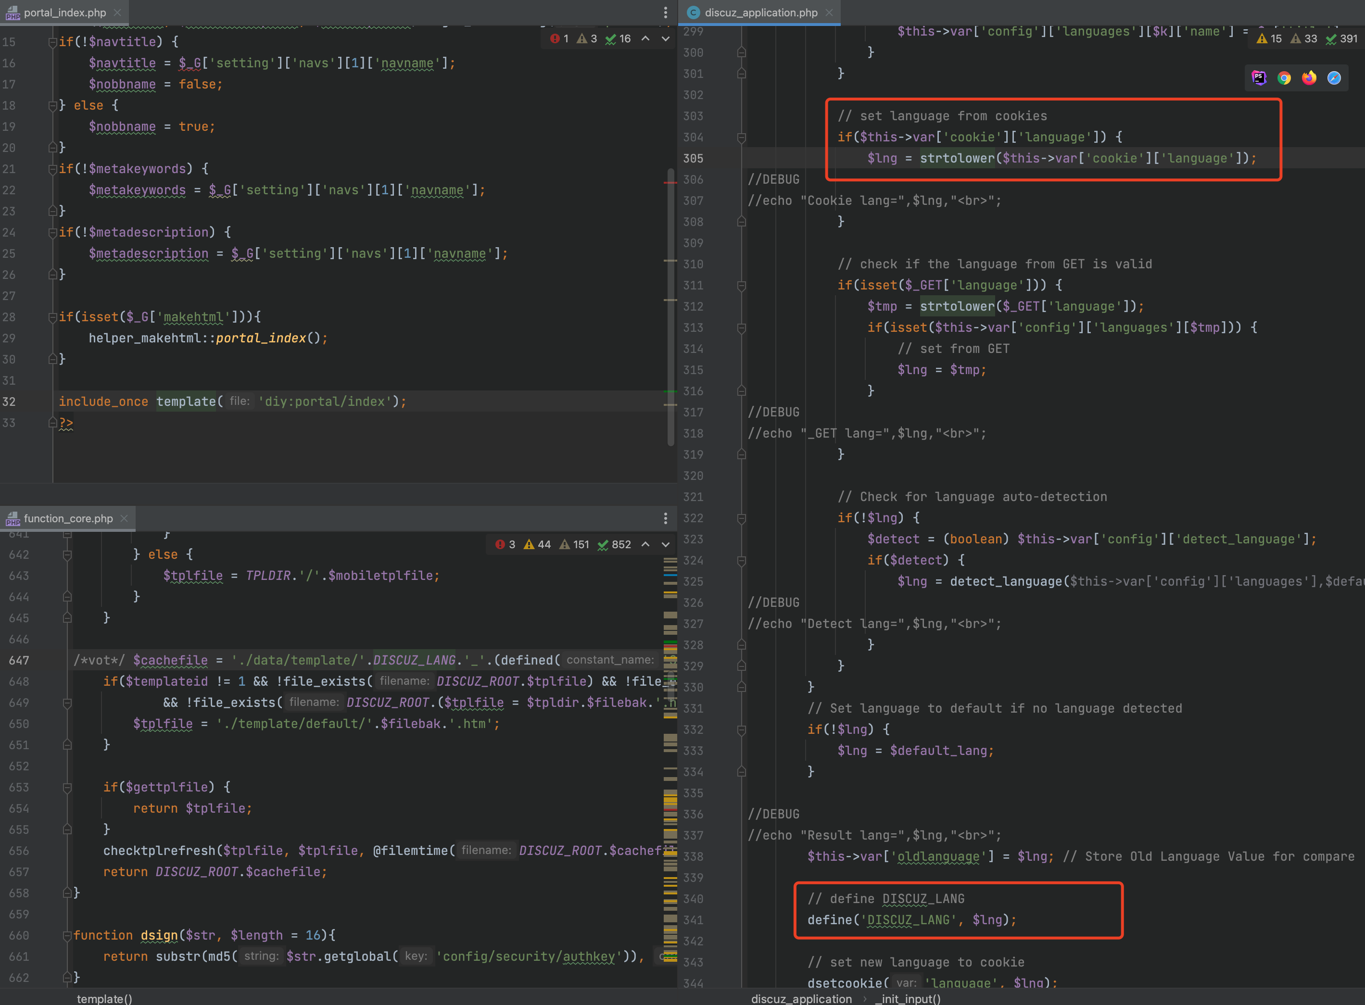This screenshot has height=1005, width=1365.
Task: Open file in Chrome browser icon
Action: pyautogui.click(x=1284, y=78)
